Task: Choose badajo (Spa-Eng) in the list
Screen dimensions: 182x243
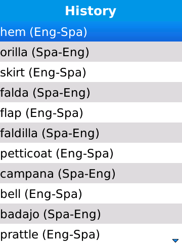Action: point(91,214)
